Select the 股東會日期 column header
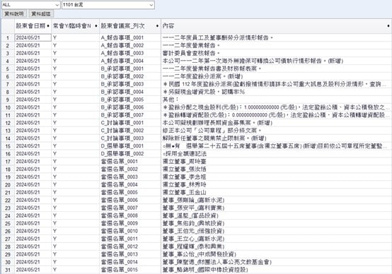Image resolution: width=392 pixels, height=274 pixels. [33, 26]
